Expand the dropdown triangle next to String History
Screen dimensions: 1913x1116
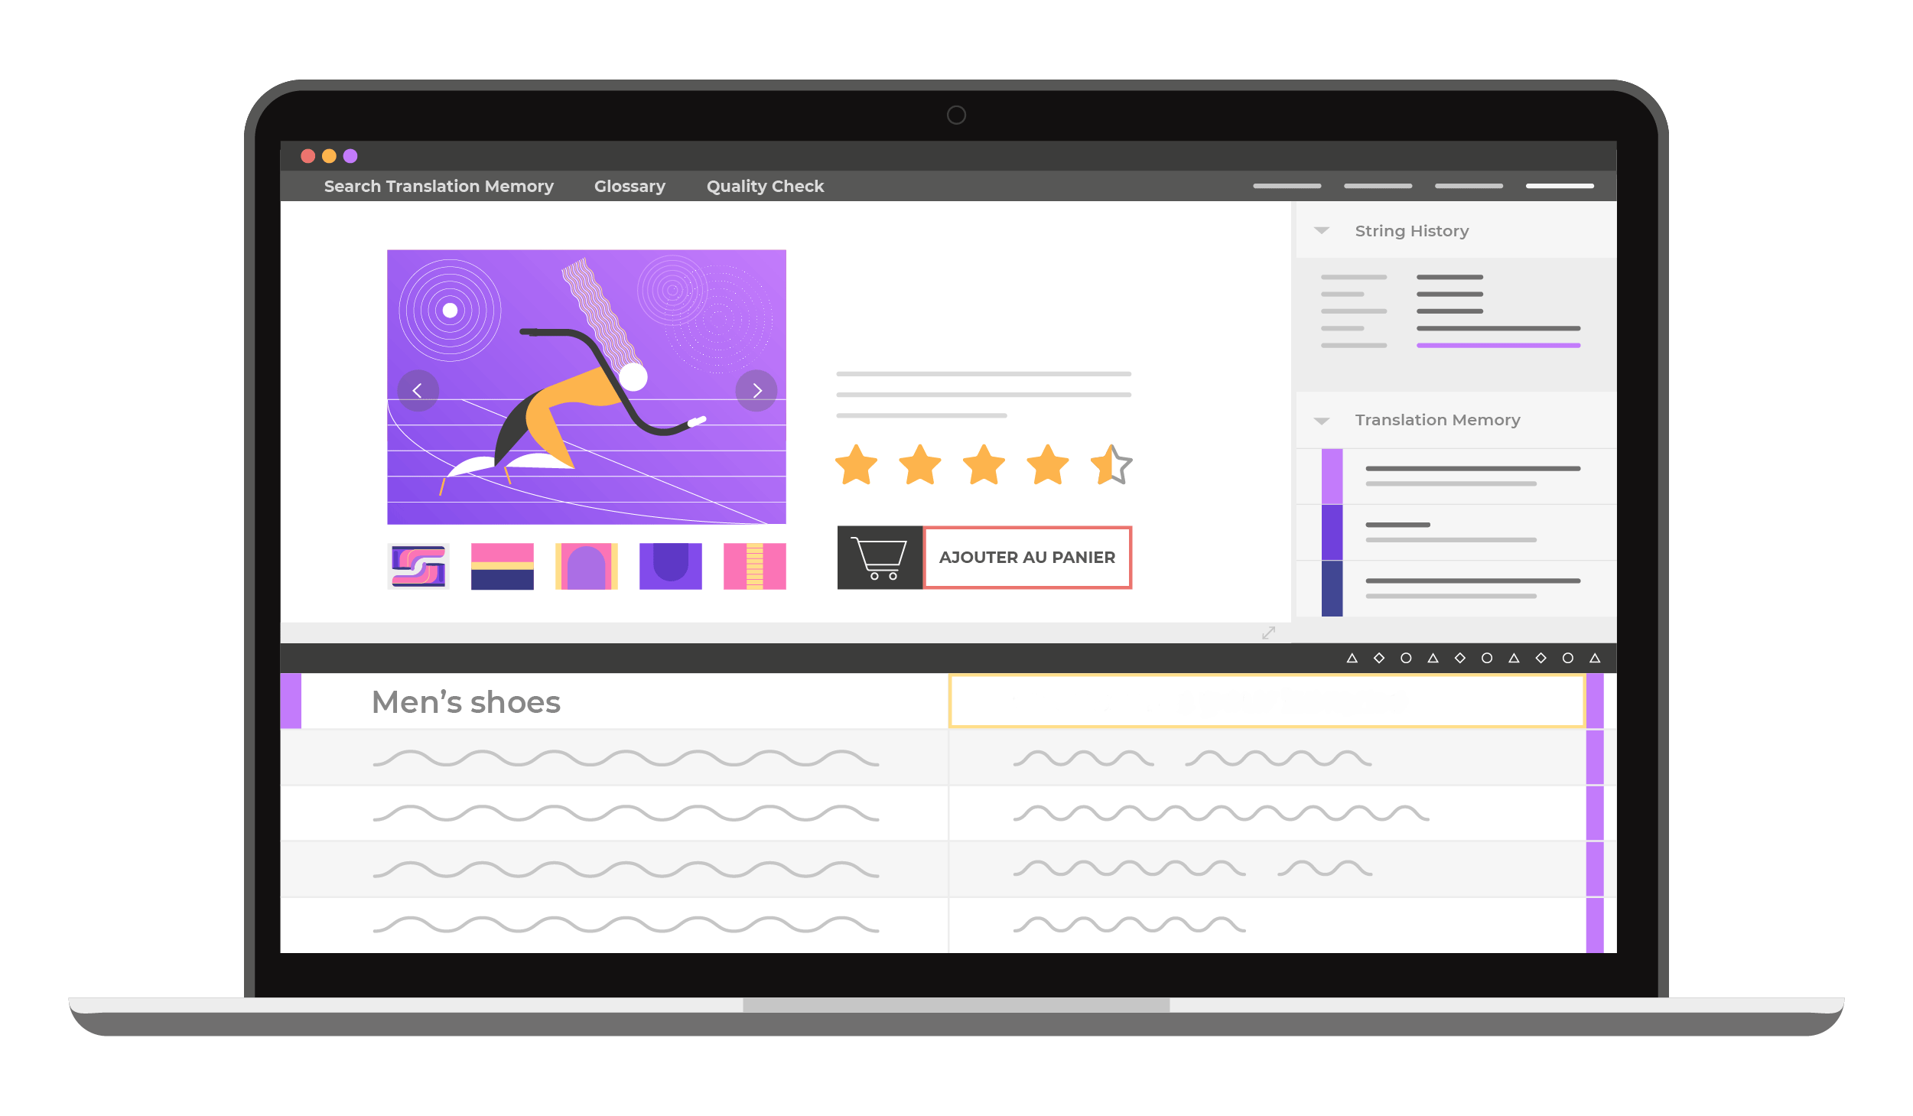click(1325, 229)
